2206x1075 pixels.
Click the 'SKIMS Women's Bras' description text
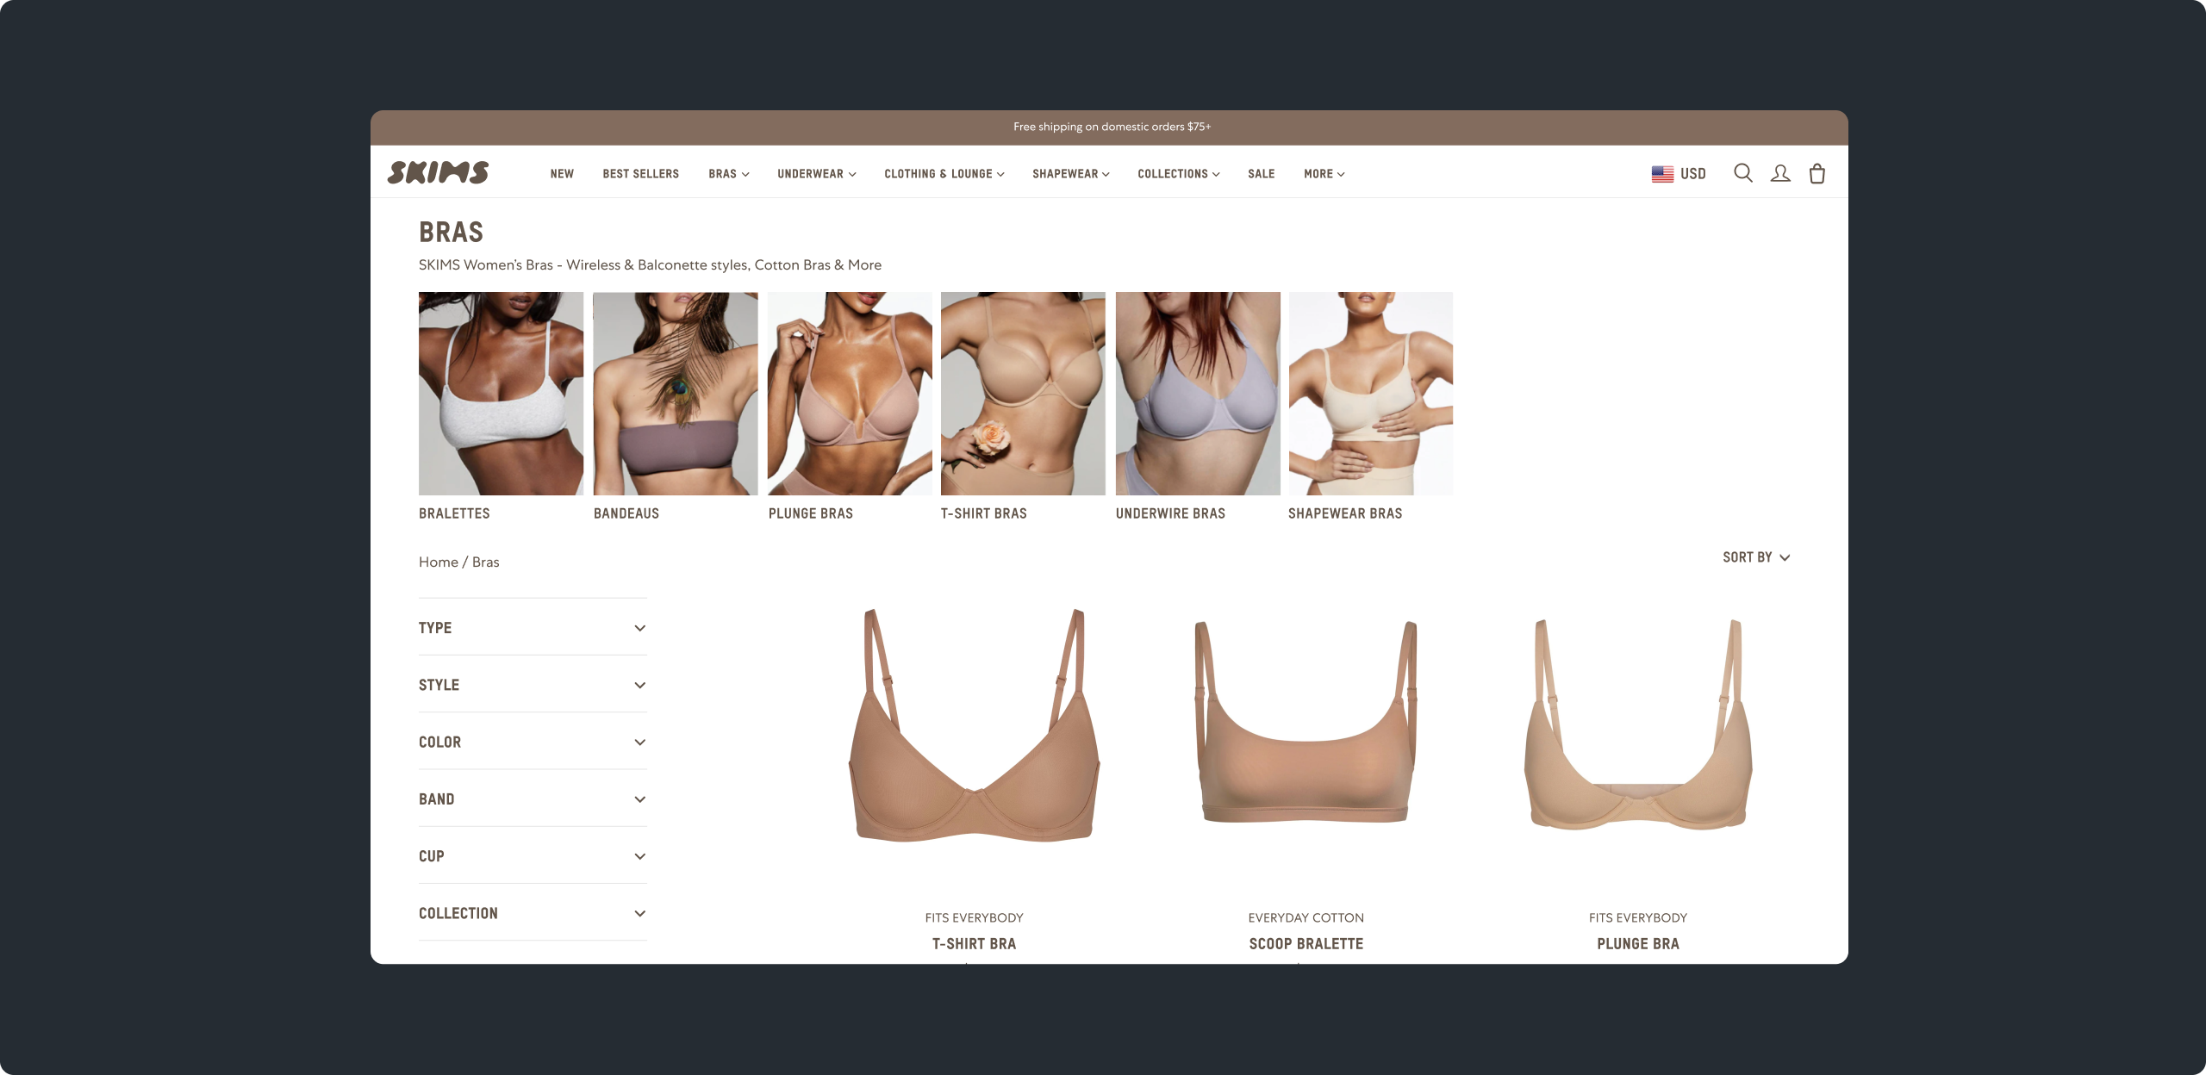pos(650,265)
